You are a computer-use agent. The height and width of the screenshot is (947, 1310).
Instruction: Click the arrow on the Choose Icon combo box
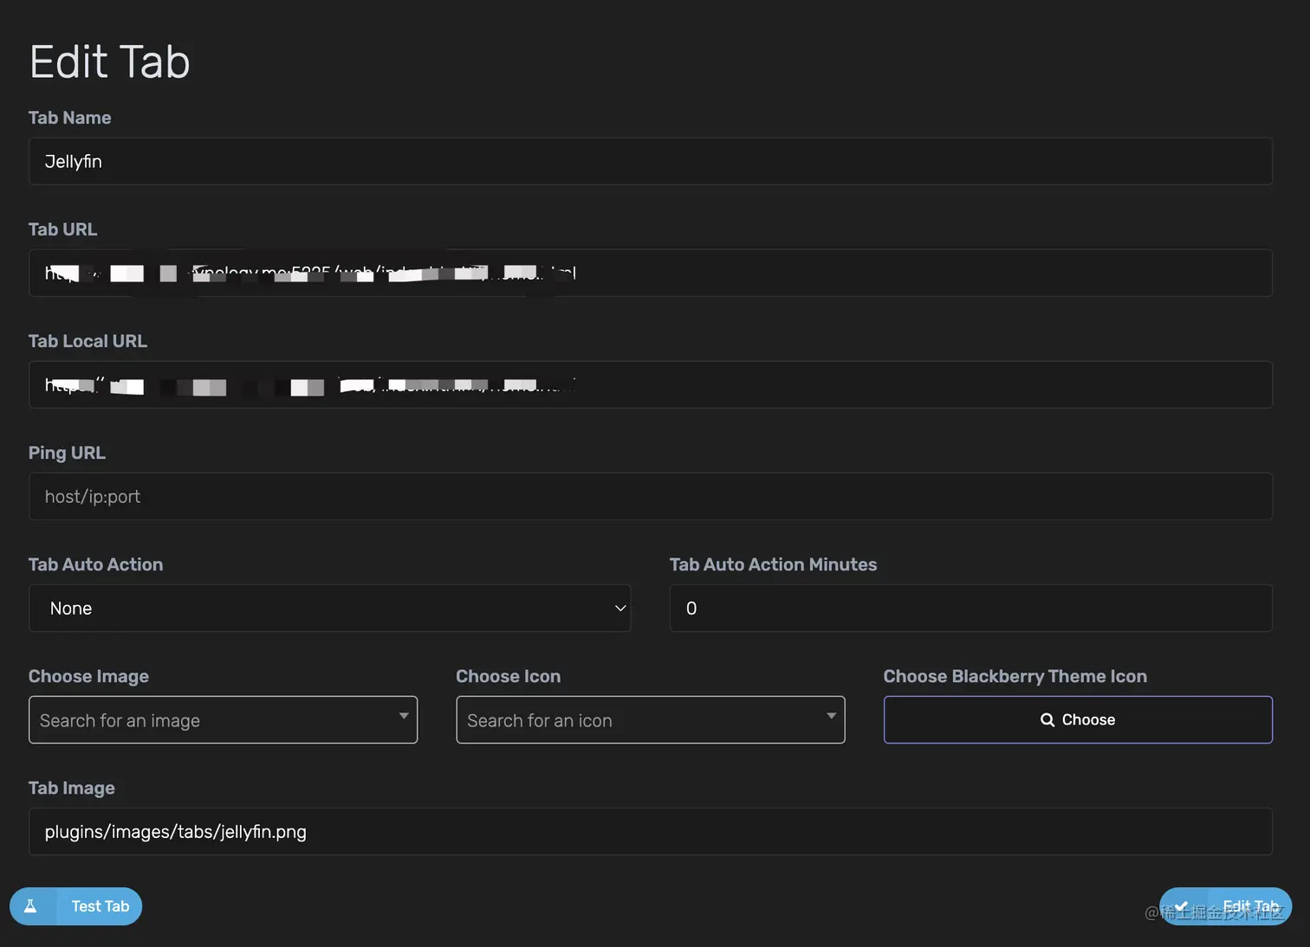[x=831, y=716]
